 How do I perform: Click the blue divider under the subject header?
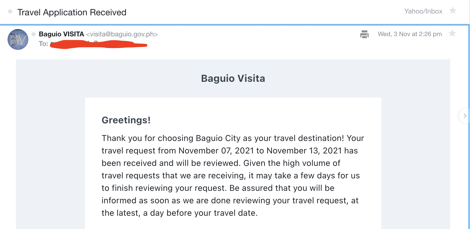234,25
